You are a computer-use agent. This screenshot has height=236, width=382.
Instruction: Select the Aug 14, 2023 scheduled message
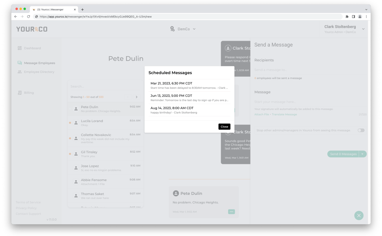pyautogui.click(x=189, y=110)
